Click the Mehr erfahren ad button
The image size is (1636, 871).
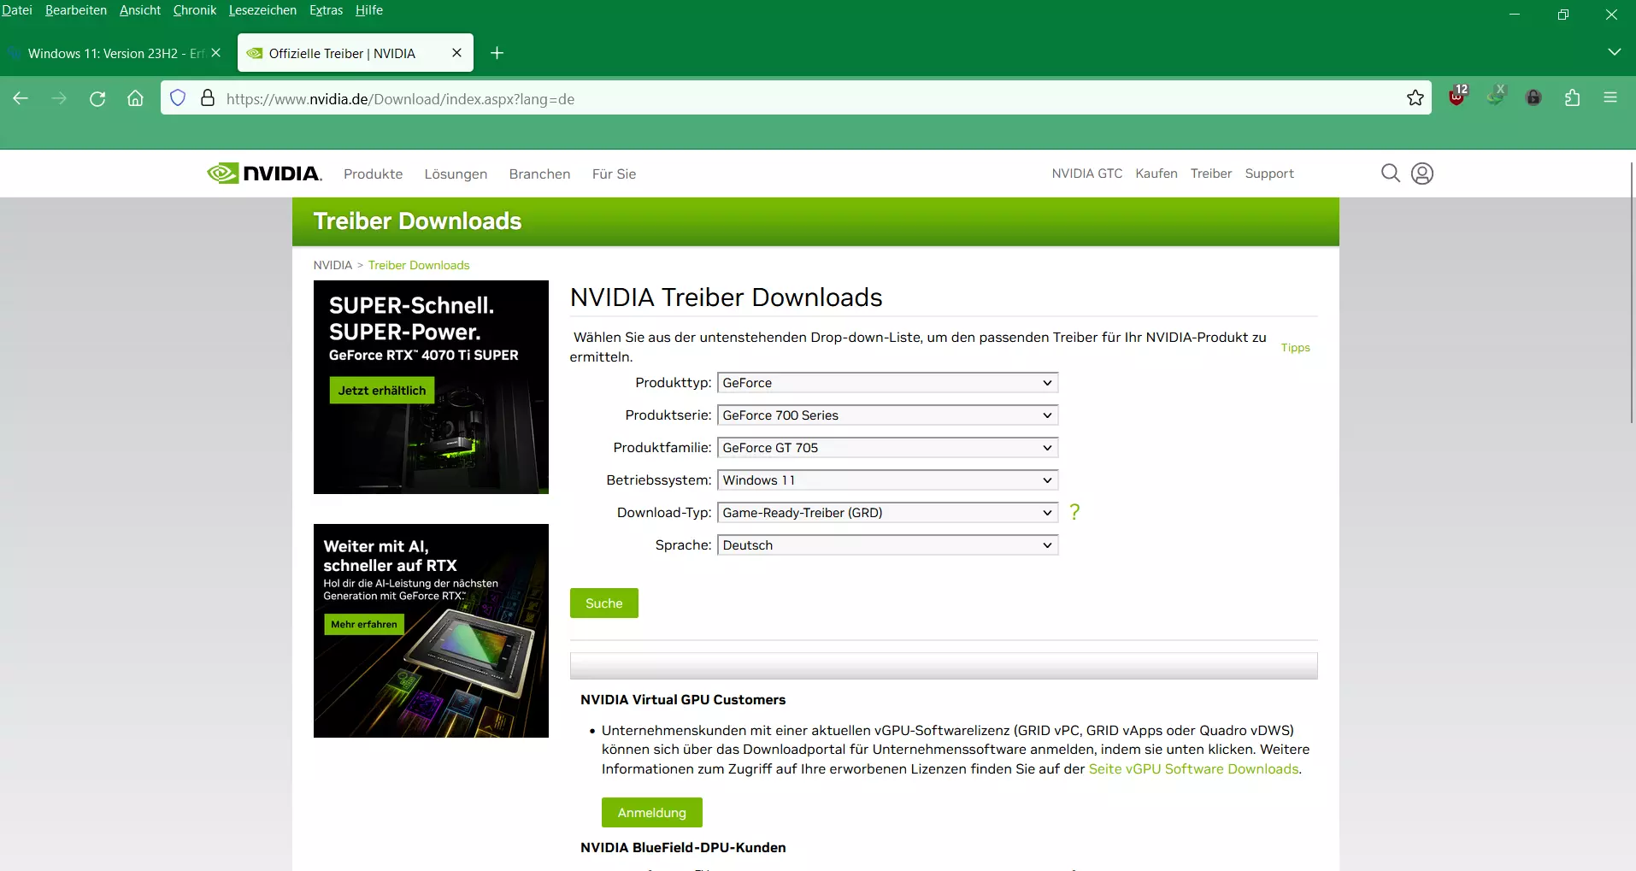[x=364, y=624]
